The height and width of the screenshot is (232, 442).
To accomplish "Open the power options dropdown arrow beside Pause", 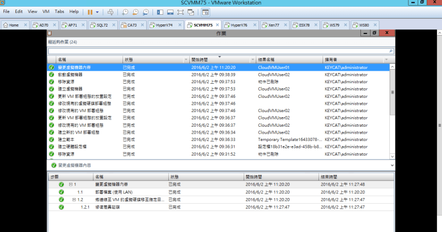I will pos(97,11).
